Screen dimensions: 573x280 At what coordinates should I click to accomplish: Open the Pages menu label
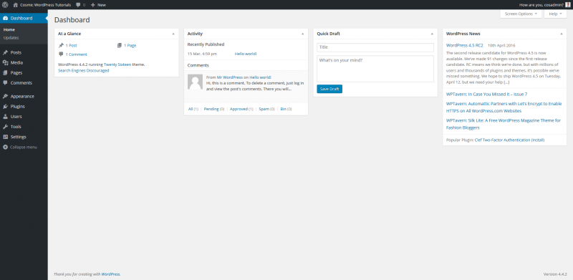coord(16,73)
